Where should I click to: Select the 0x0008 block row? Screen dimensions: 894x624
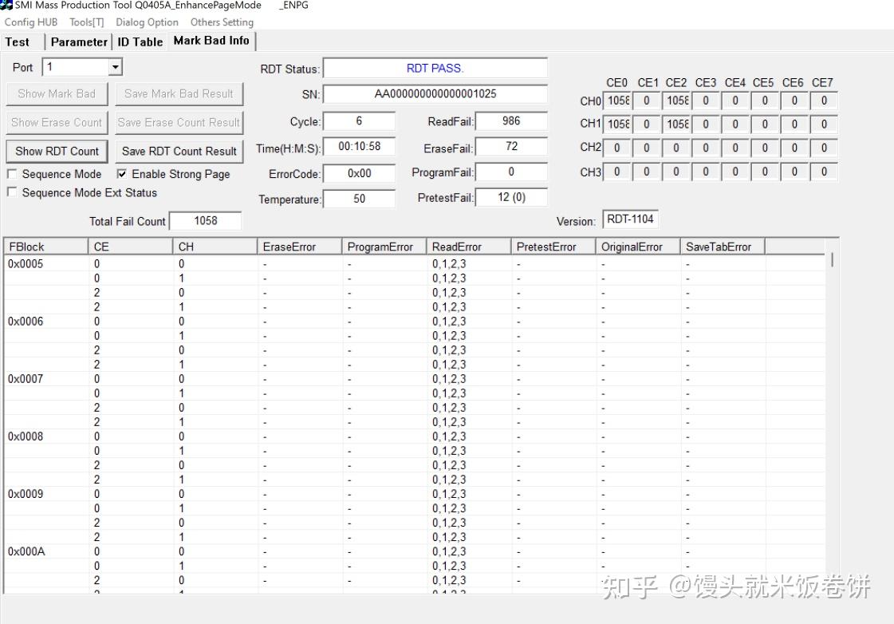point(415,437)
